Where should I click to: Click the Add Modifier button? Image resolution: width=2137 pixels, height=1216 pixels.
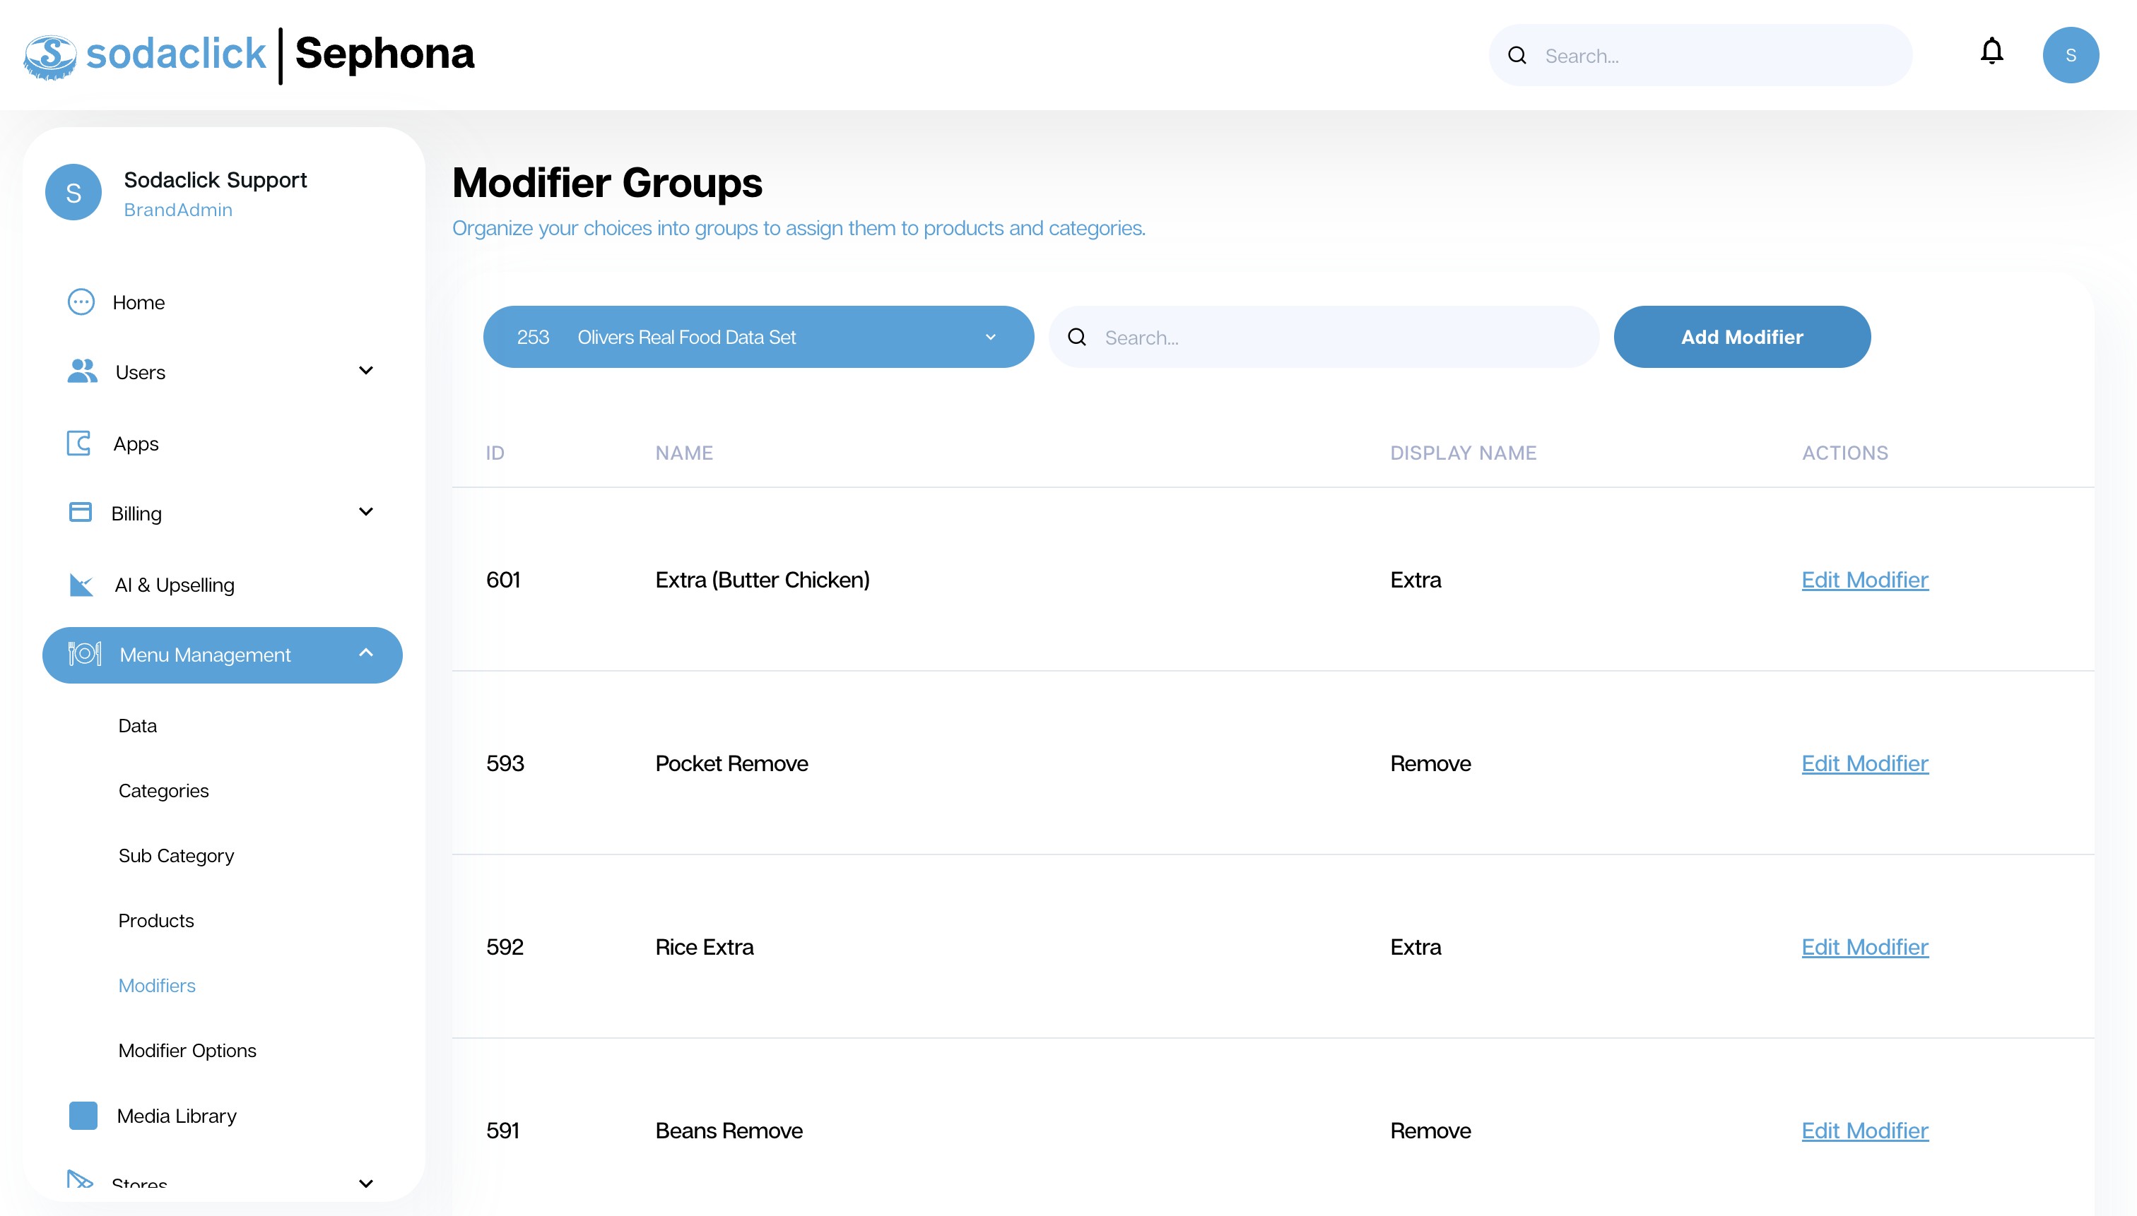(1742, 338)
